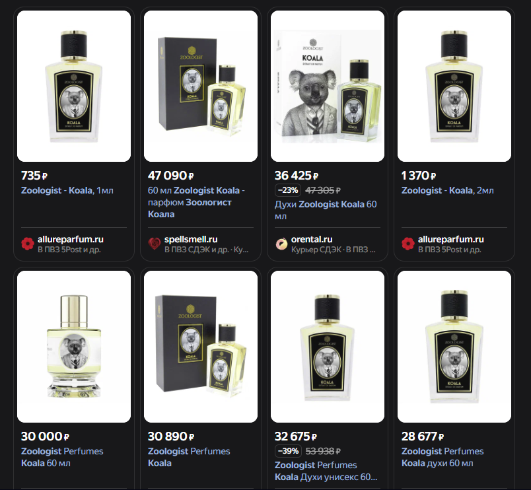Click the spellsmell.ru store name

[x=191, y=239]
